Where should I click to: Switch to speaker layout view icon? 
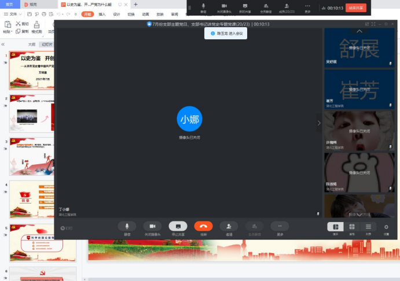pos(335,227)
